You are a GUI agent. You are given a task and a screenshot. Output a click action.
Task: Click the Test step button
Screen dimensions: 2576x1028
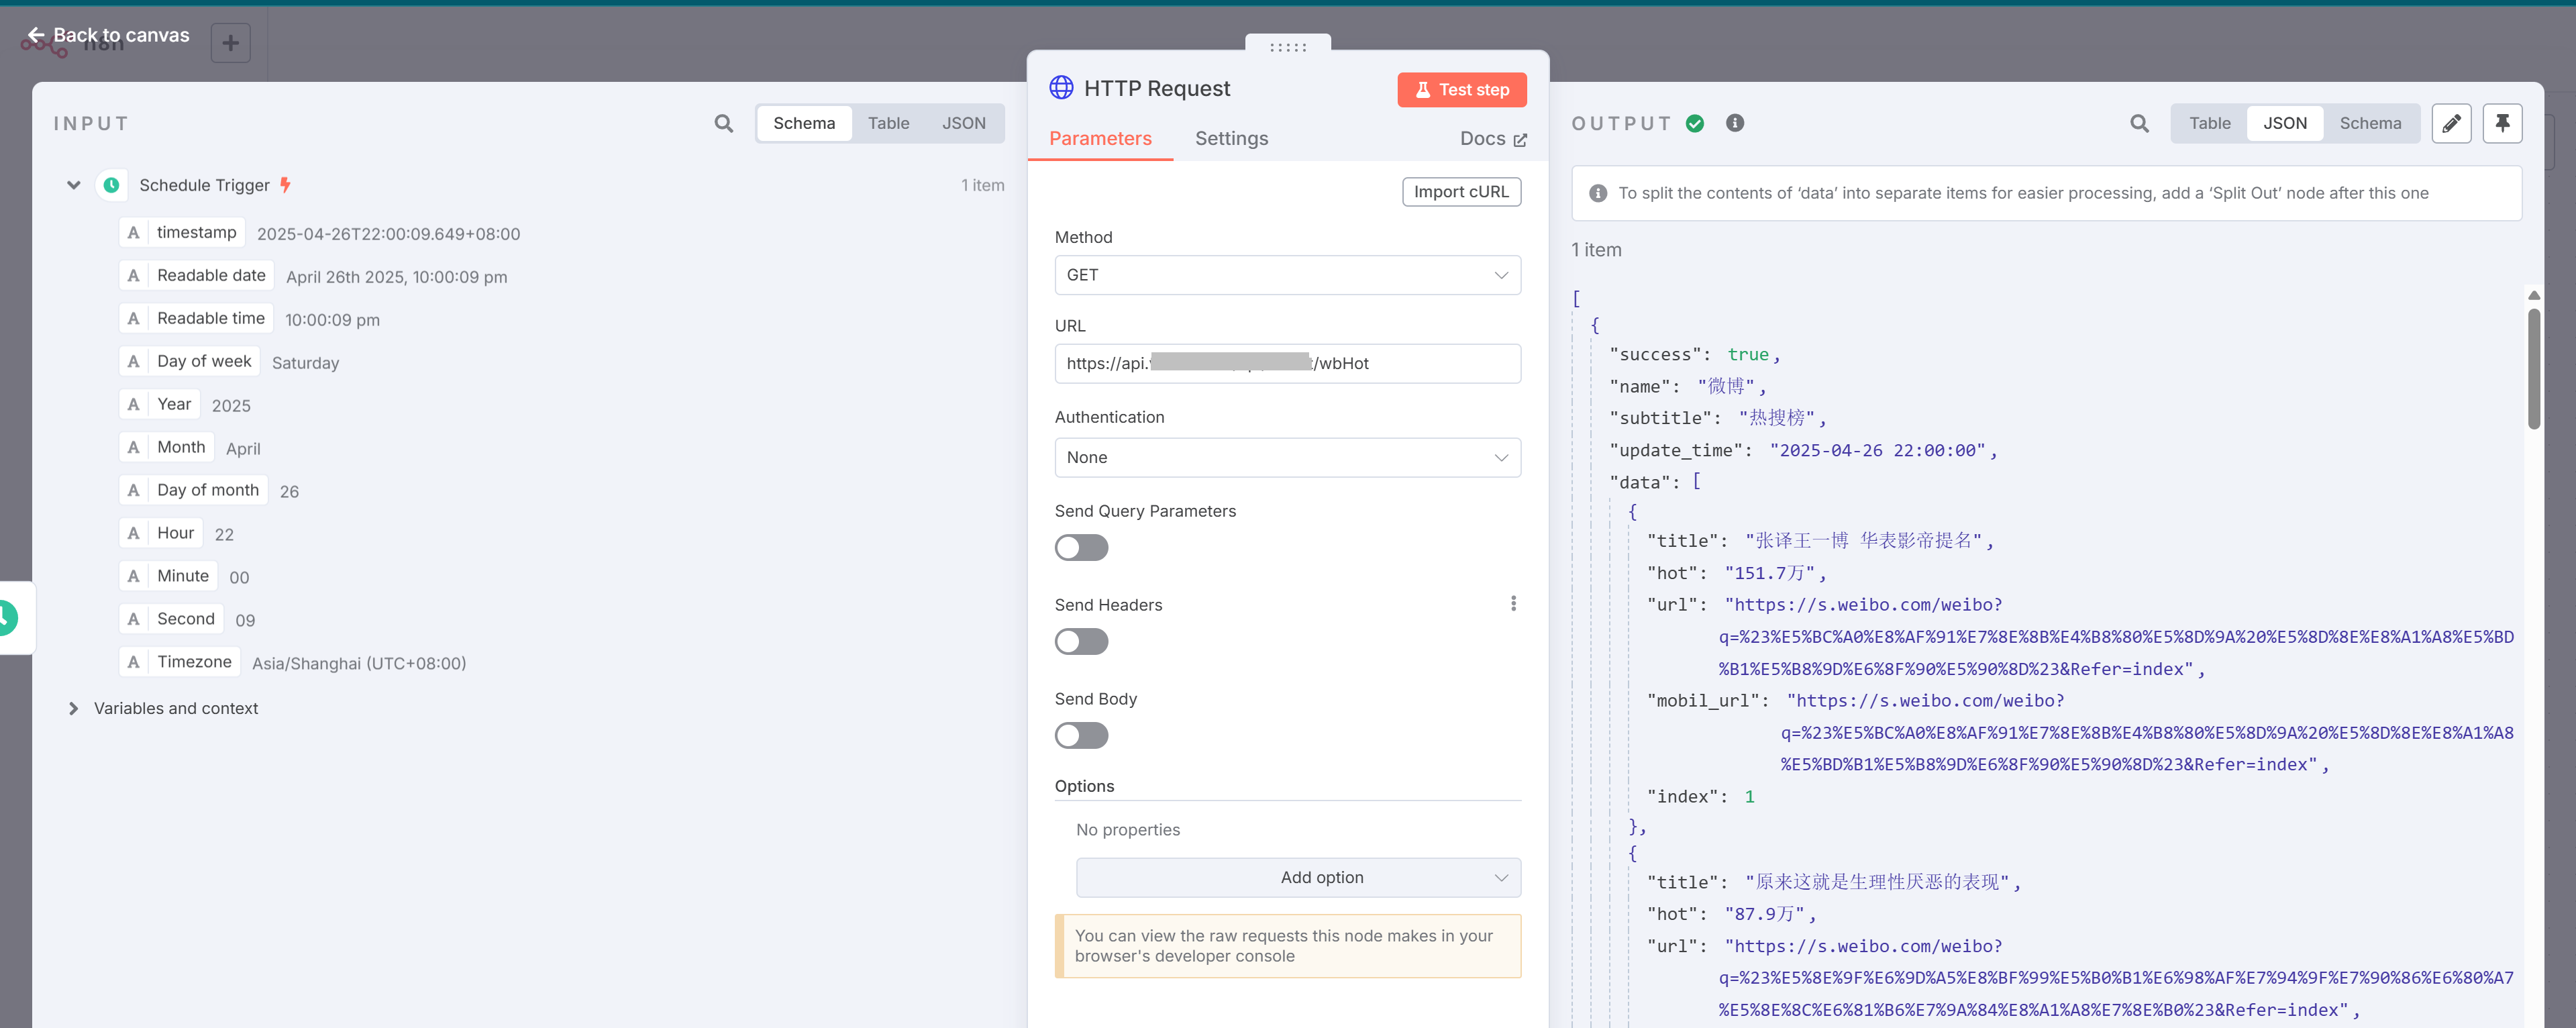point(1460,90)
